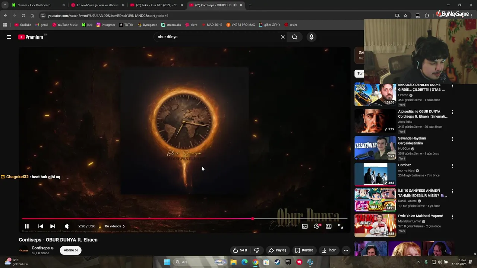Image resolution: width=477 pixels, height=268 pixels.
Task: Switch to 'En sevdiğiniz şarkılar' YouTube Music tab
Action: [97, 5]
